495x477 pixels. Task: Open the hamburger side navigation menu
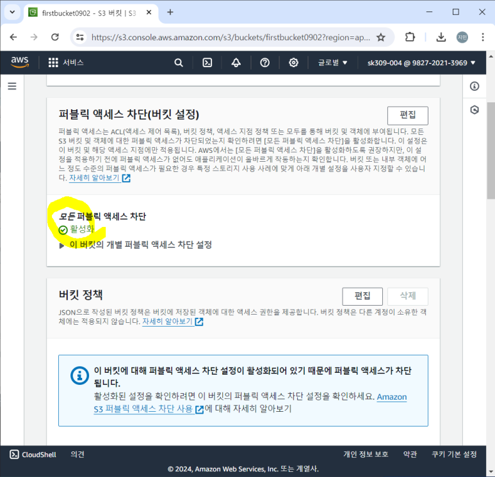point(12,86)
